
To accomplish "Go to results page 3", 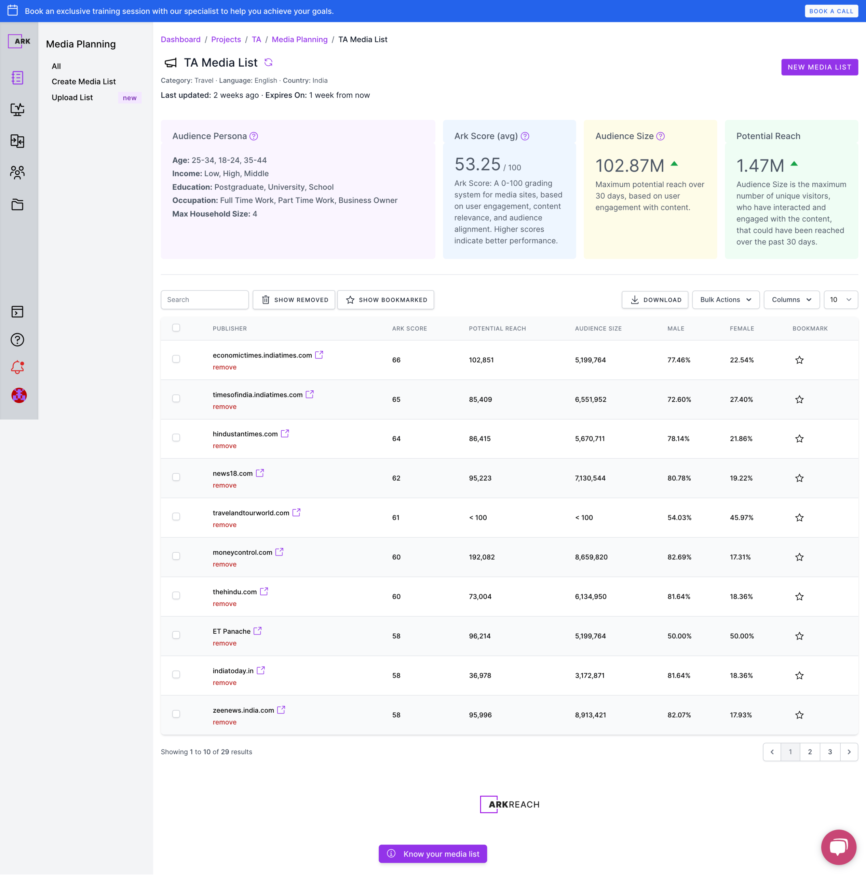I will coord(830,752).
